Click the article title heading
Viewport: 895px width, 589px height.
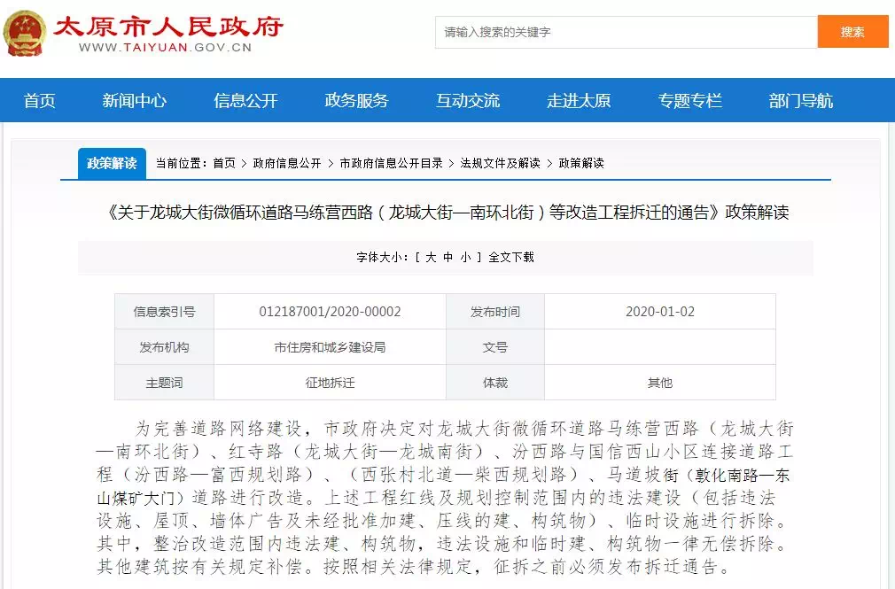click(448, 213)
